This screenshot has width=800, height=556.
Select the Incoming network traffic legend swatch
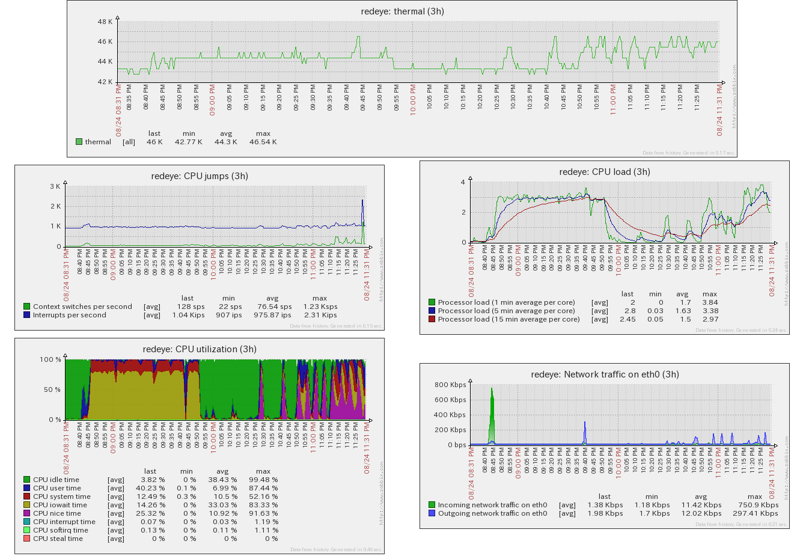(x=432, y=505)
